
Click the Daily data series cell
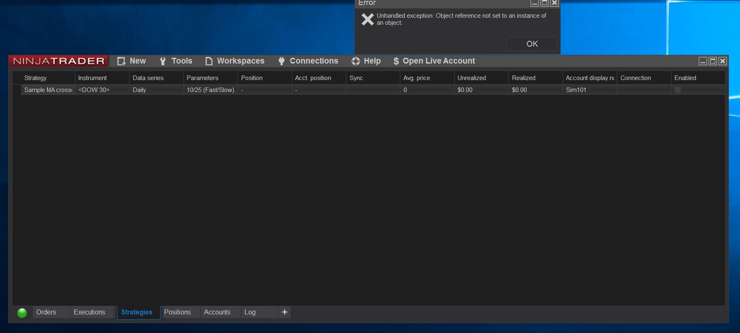[156, 90]
